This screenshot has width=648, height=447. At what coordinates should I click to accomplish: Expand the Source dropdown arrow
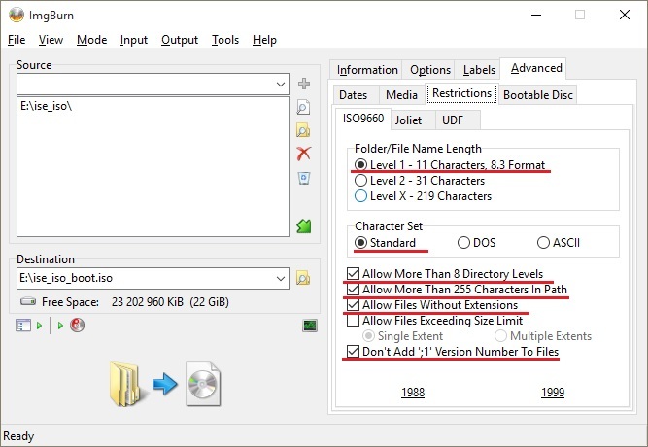281,85
